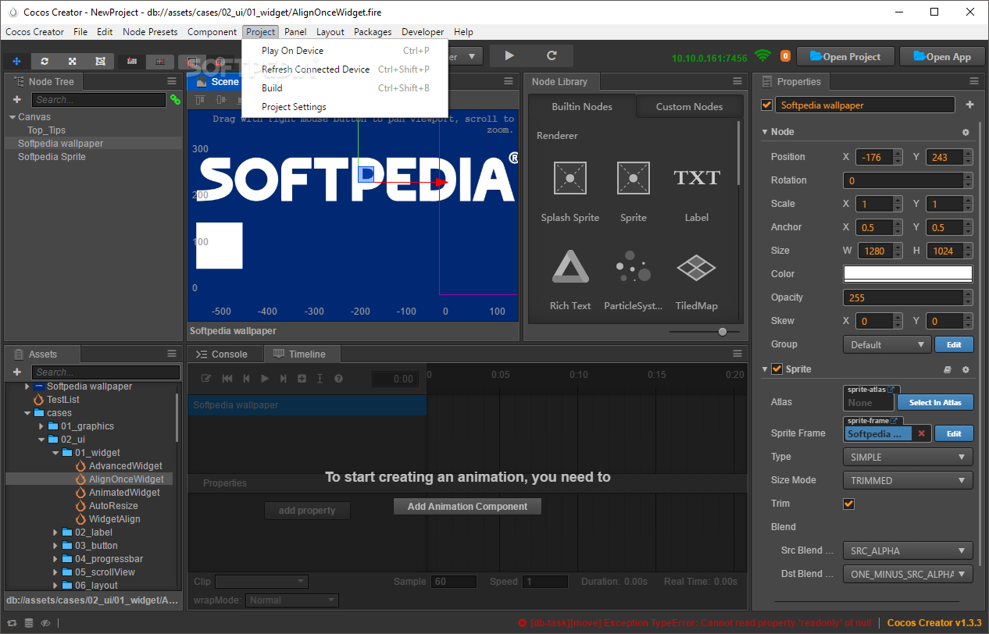Open the Size Mode TRIMMED dropdown
Viewport: 989px width, 634px height.
[x=908, y=480]
